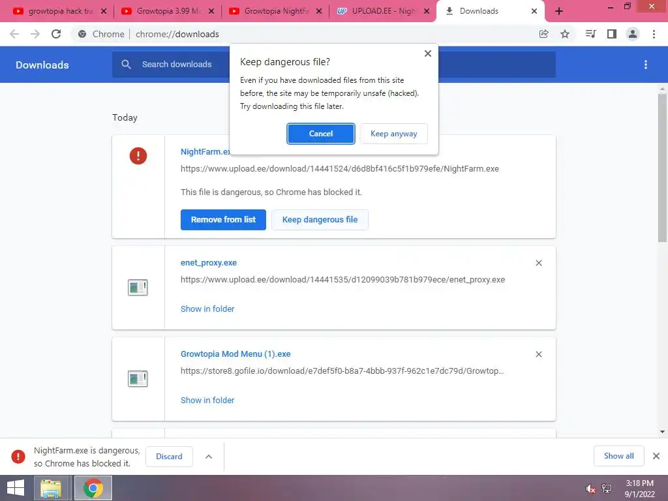Bookmark this page with star icon
The width and height of the screenshot is (668, 501).
(x=565, y=34)
